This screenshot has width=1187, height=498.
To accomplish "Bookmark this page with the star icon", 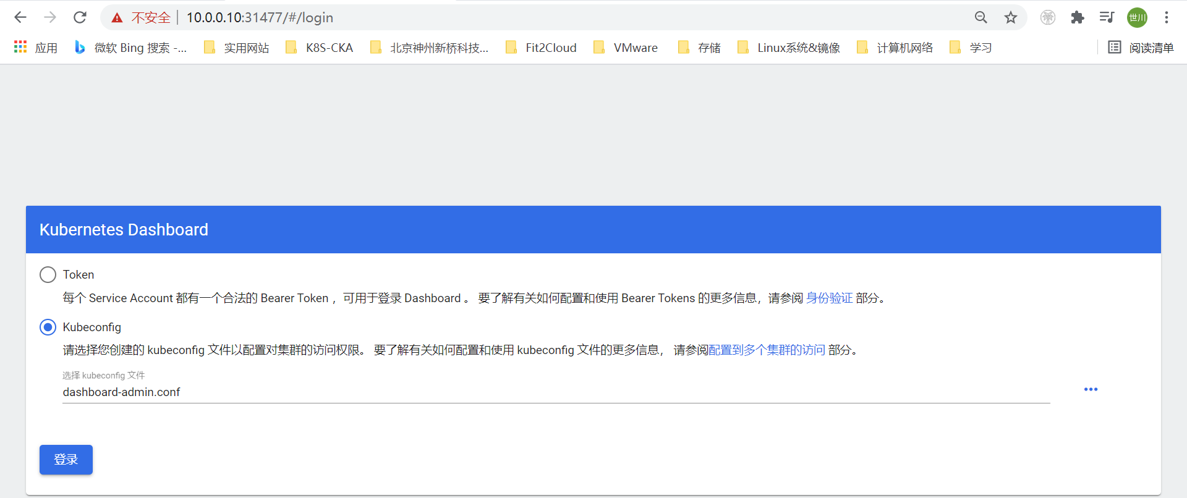I will [x=1011, y=17].
